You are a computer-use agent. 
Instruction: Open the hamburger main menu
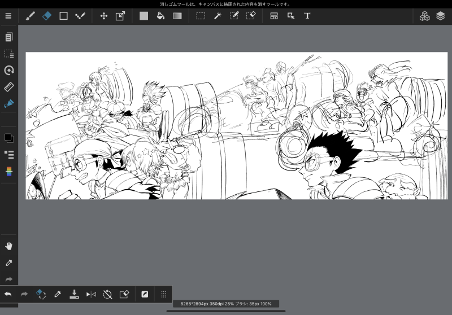coord(8,16)
